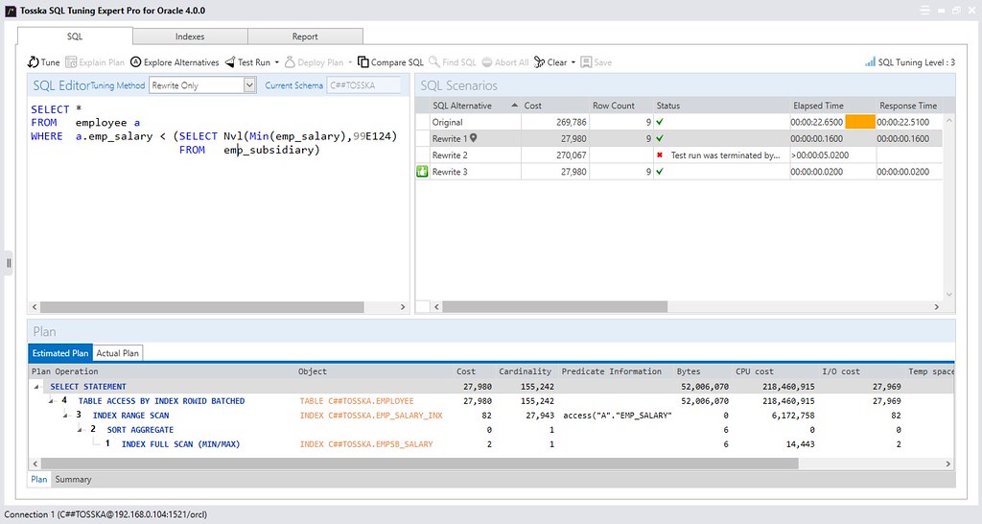The width and height of the screenshot is (982, 524).
Task: Select INDEX FULL SCAN (MIN/MAX) row
Action: [491, 443]
